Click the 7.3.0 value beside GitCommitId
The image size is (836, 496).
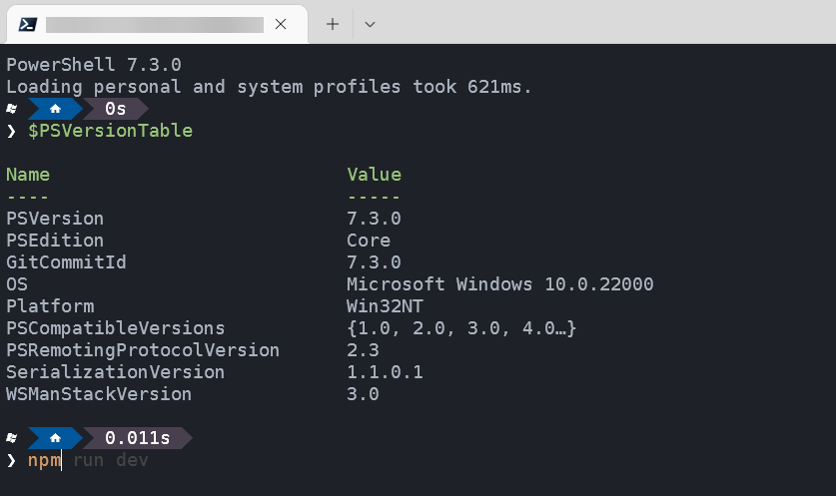(374, 262)
